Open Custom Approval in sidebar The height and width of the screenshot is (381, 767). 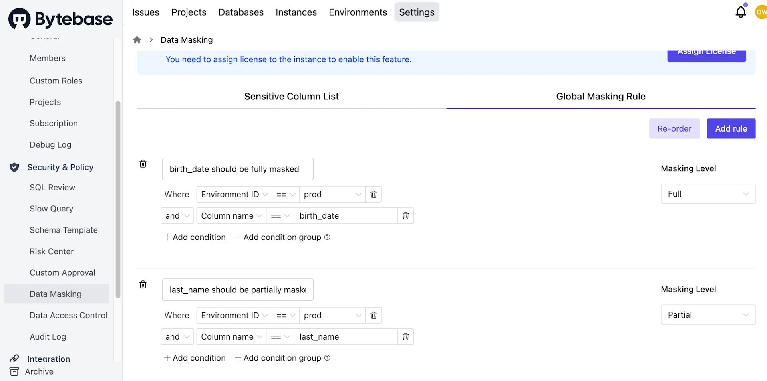click(x=62, y=273)
